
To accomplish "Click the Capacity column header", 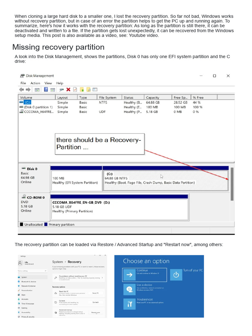I will [158, 97].
